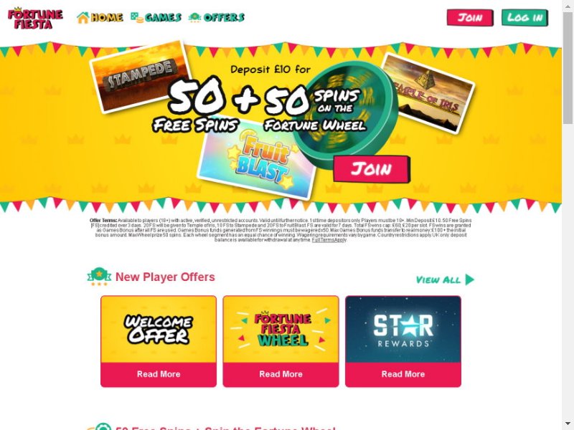Select the Stampede game thumbnail
Viewport: 574px width, 430px height.
tap(140, 78)
